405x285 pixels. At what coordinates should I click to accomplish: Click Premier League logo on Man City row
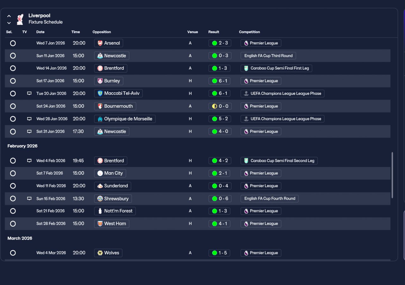[x=246, y=173]
